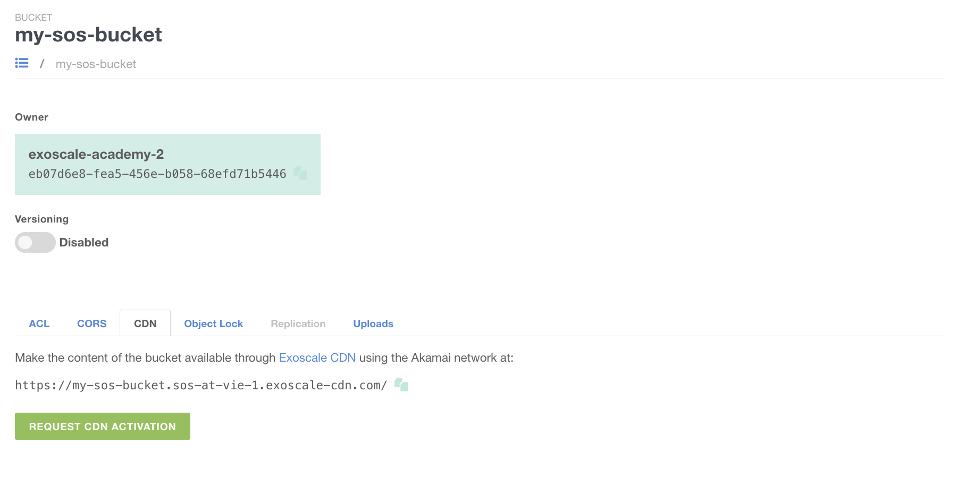Click the Disabled versioning status label

[84, 242]
